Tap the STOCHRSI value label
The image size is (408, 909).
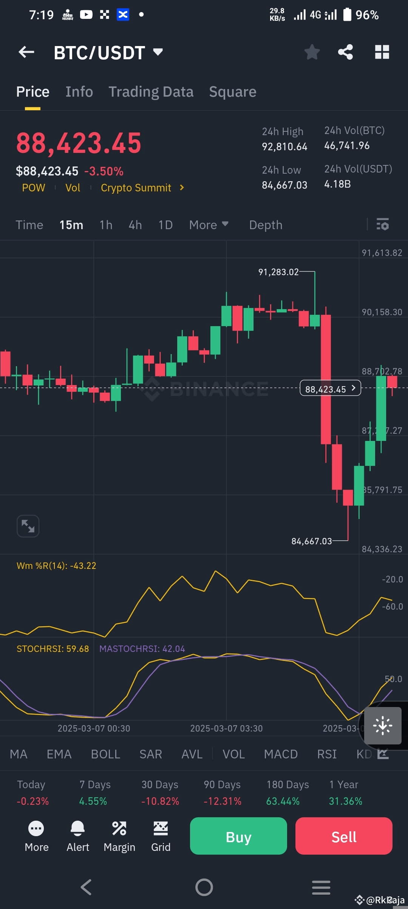53,649
